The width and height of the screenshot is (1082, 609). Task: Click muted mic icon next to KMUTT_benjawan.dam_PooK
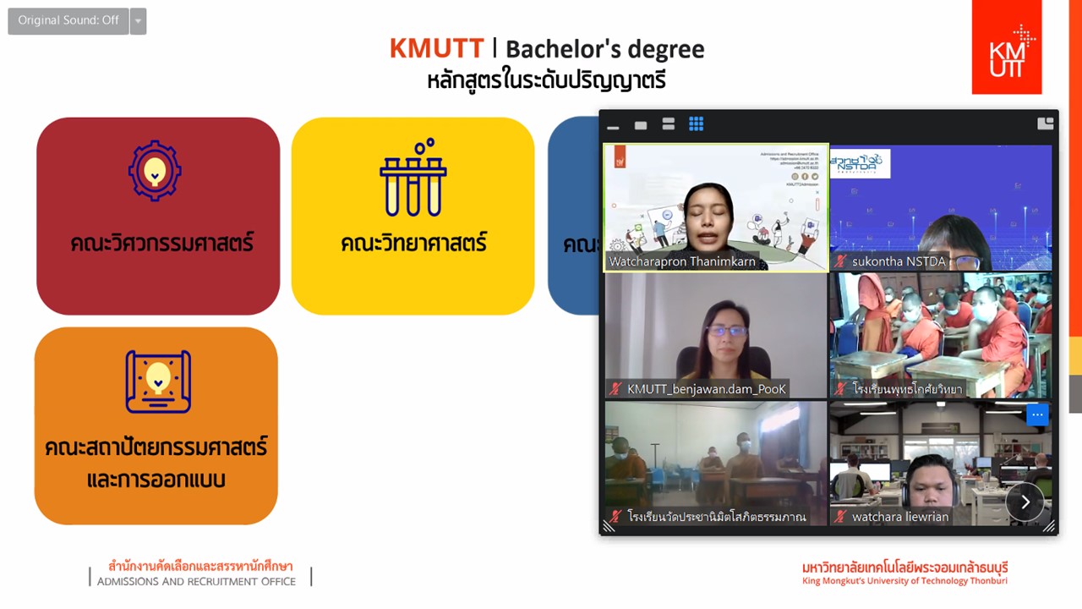[616, 389]
